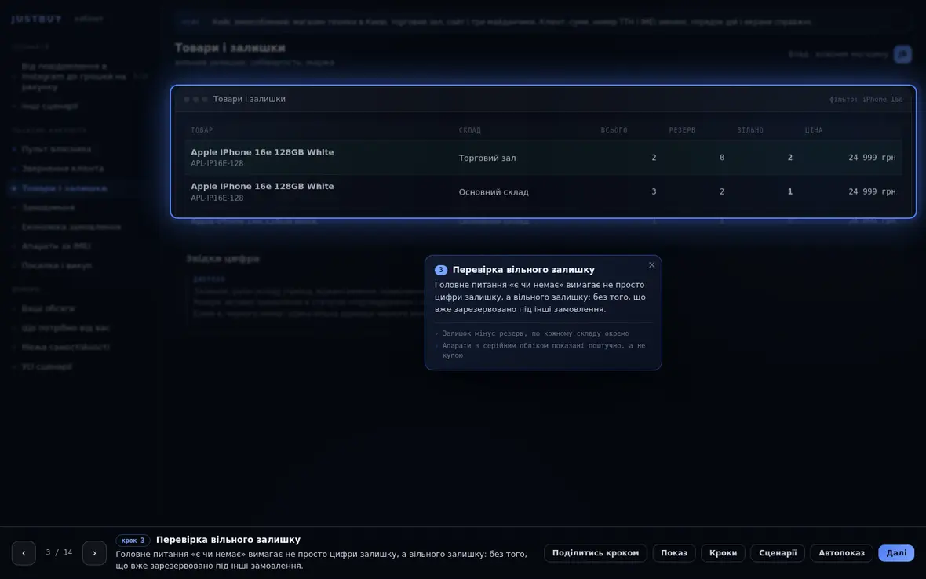Click the Товари і залишки panel title bar
This screenshot has height=579, width=926.
543,99
